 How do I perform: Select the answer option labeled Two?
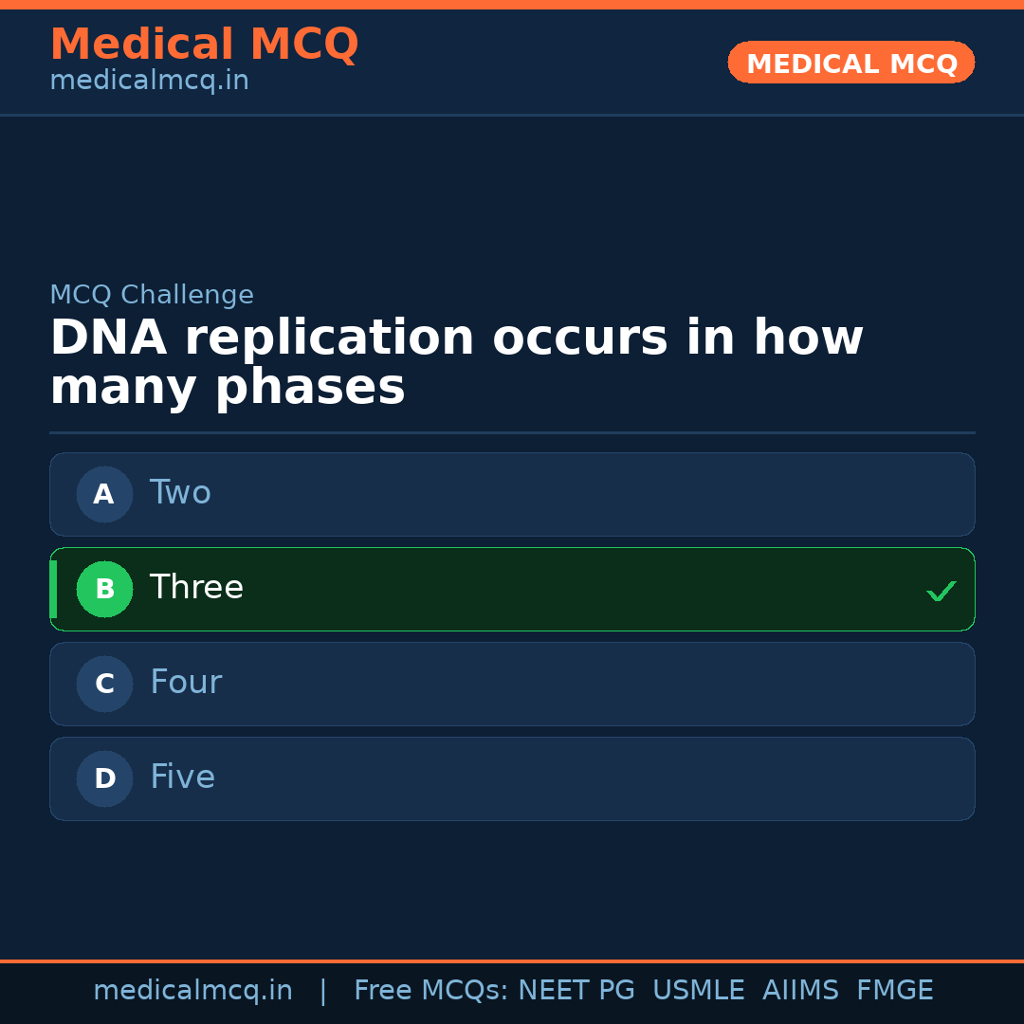pos(512,494)
